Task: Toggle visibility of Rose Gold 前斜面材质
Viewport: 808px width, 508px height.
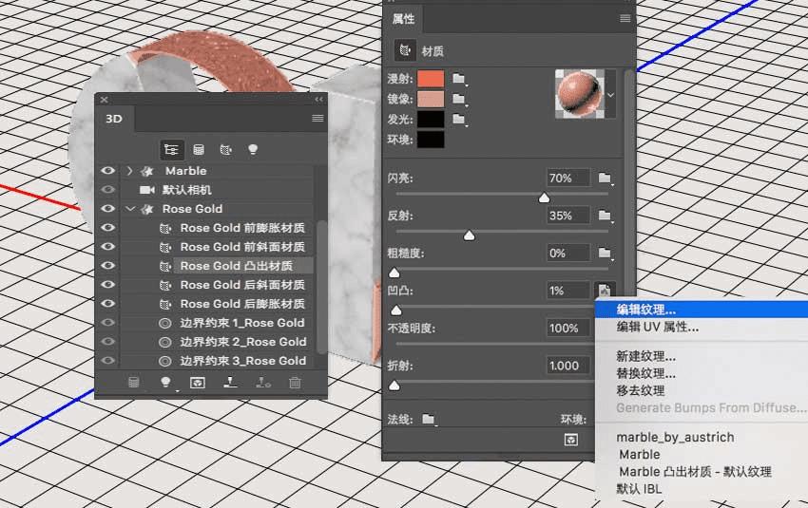Action: tap(107, 247)
